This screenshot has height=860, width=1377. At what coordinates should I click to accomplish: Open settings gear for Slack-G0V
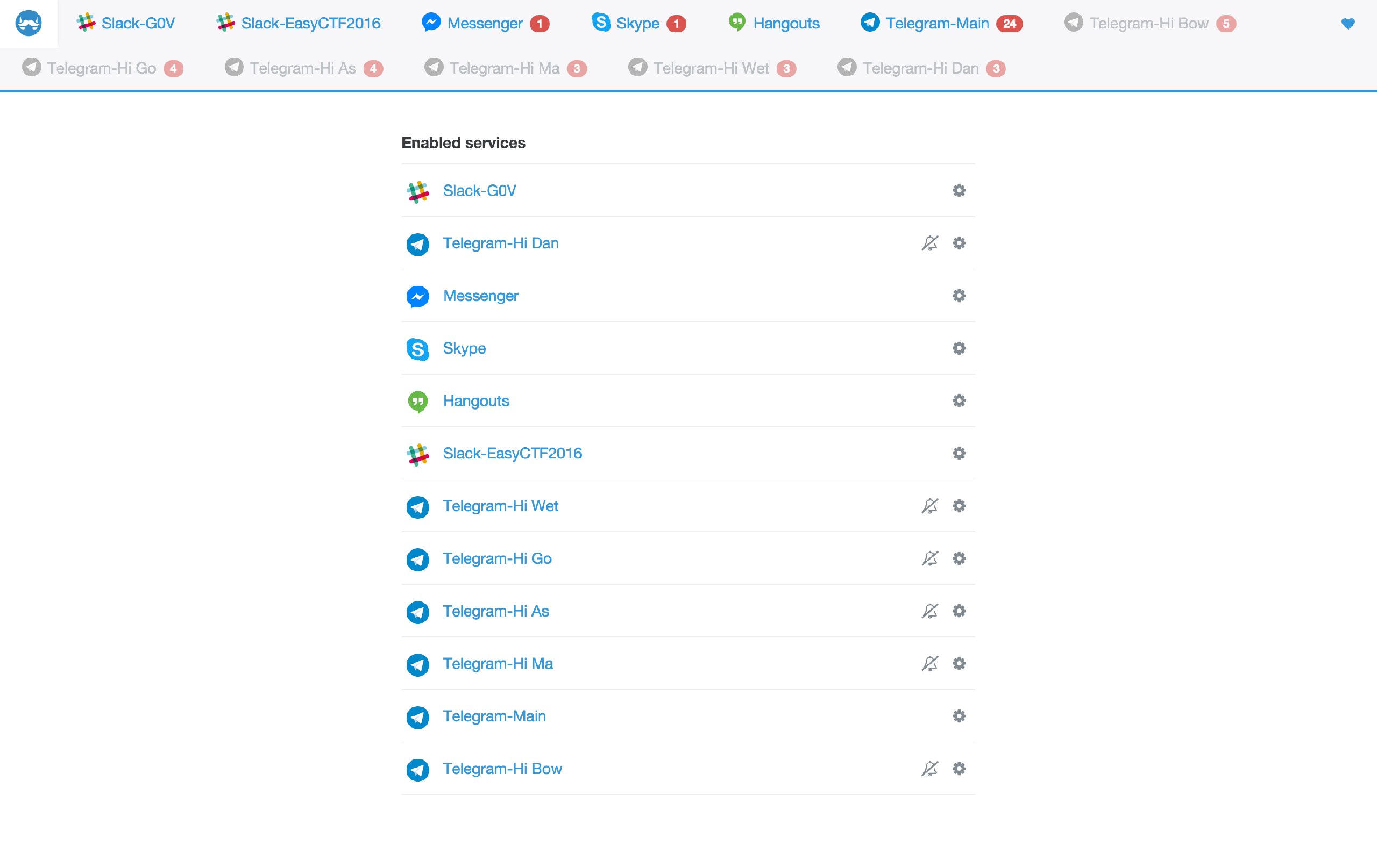tap(959, 190)
